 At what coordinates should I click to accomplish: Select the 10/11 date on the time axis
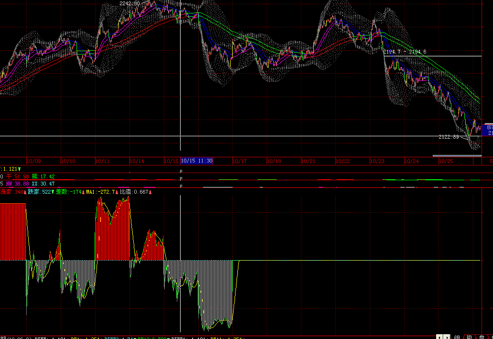[103, 161]
